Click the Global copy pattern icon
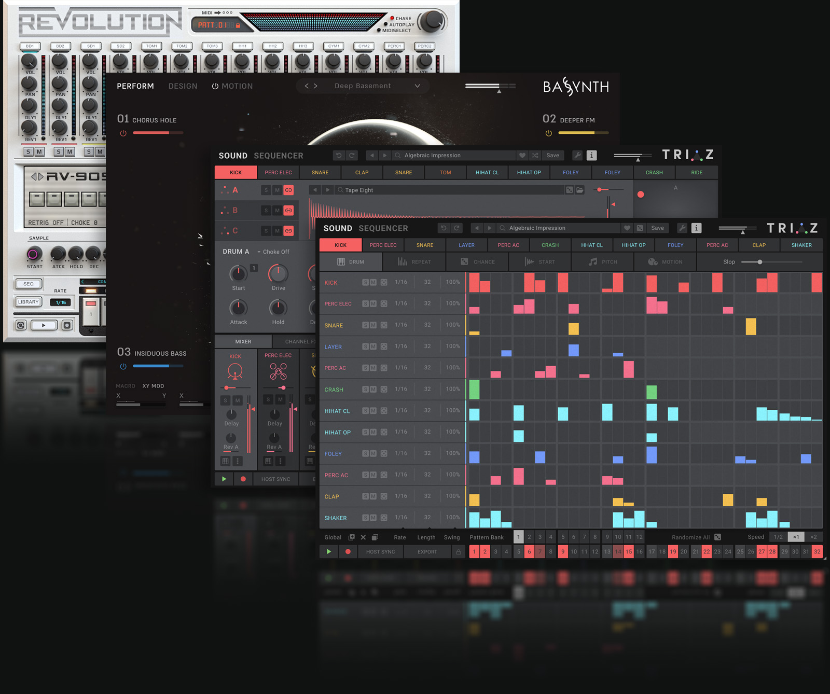 (375, 537)
